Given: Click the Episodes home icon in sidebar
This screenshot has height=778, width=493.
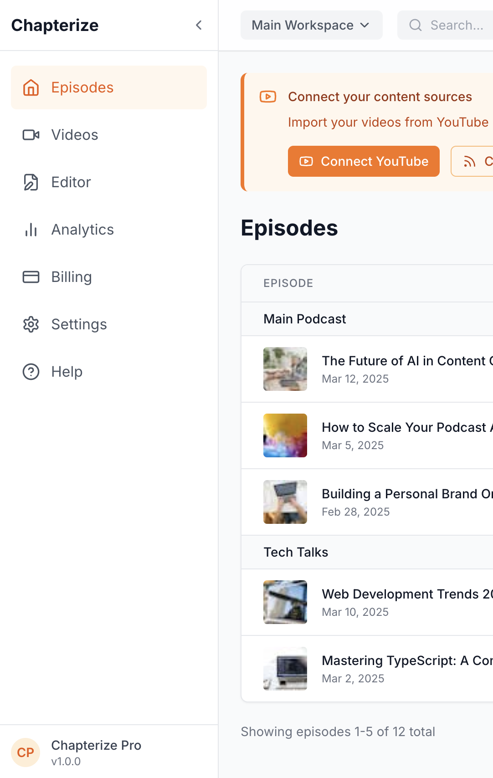Looking at the screenshot, I should click(31, 87).
